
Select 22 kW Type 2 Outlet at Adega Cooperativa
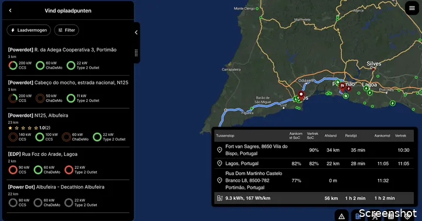[71, 66]
